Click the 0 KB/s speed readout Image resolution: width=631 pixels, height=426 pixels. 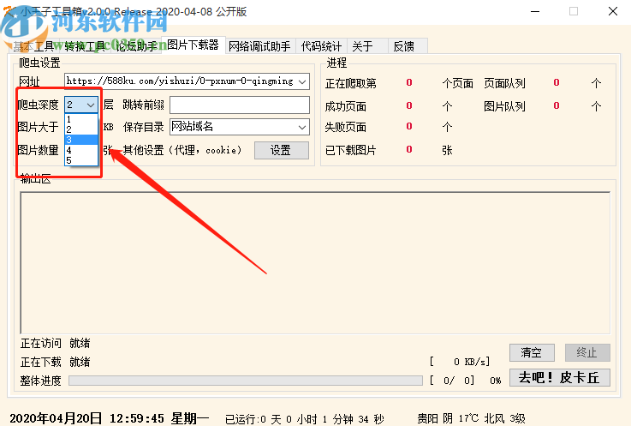(460, 362)
